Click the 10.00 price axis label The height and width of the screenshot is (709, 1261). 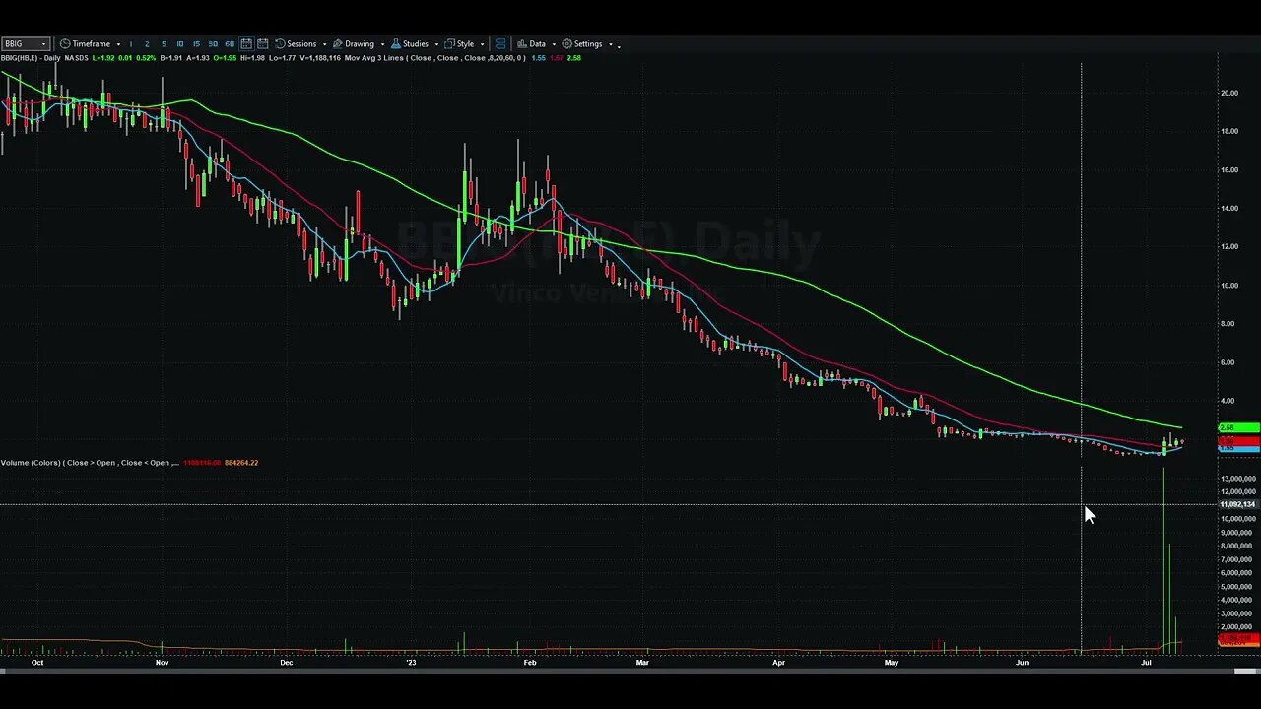(1229, 286)
